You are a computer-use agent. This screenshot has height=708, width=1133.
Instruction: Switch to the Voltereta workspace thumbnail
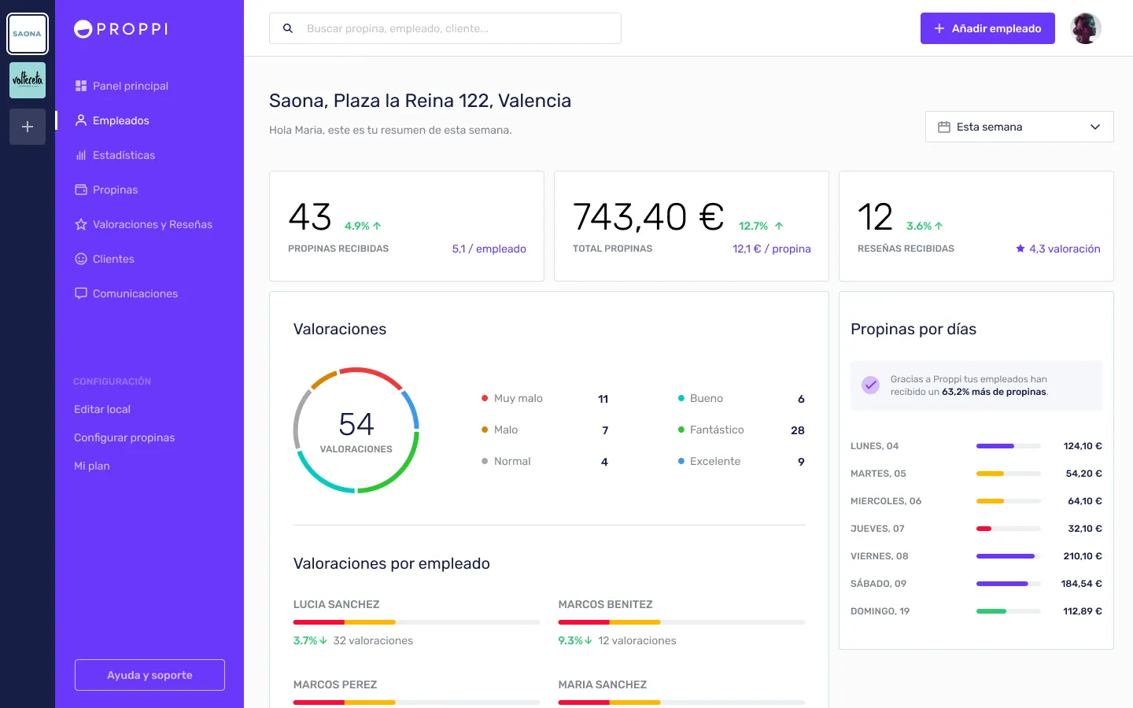(28, 79)
